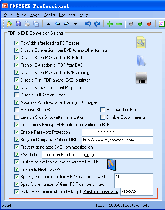Toggle Maximize Windows after loading PDF pages

tap(17, 102)
